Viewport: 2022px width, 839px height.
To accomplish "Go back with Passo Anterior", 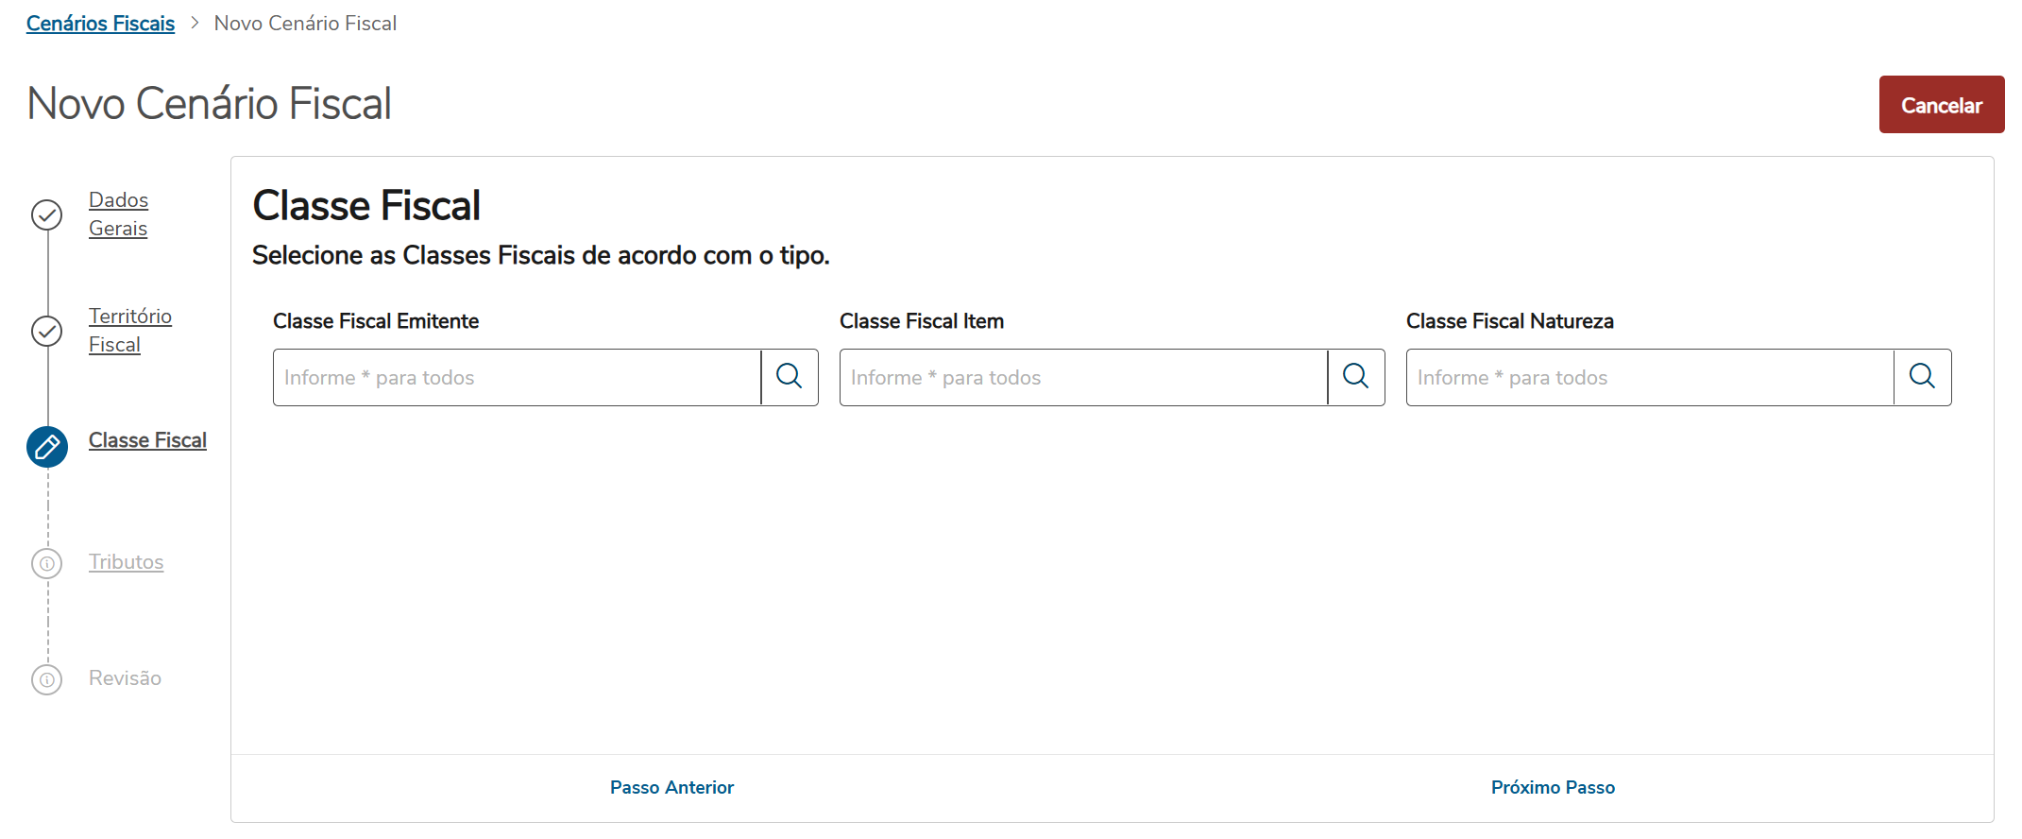I will 671,788.
